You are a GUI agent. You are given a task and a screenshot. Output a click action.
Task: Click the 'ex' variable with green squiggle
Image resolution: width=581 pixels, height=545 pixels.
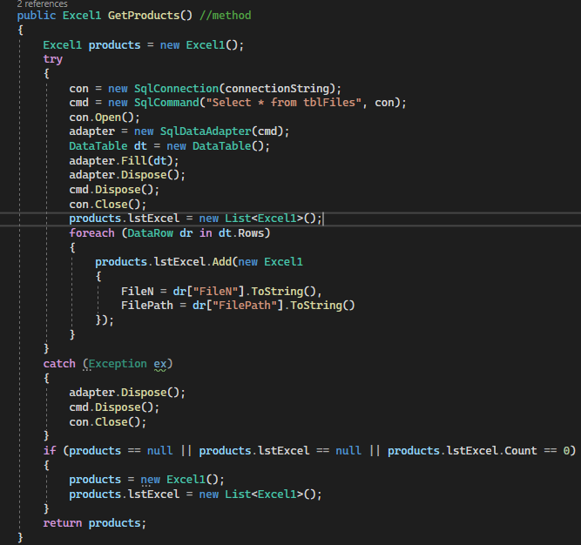pos(160,364)
